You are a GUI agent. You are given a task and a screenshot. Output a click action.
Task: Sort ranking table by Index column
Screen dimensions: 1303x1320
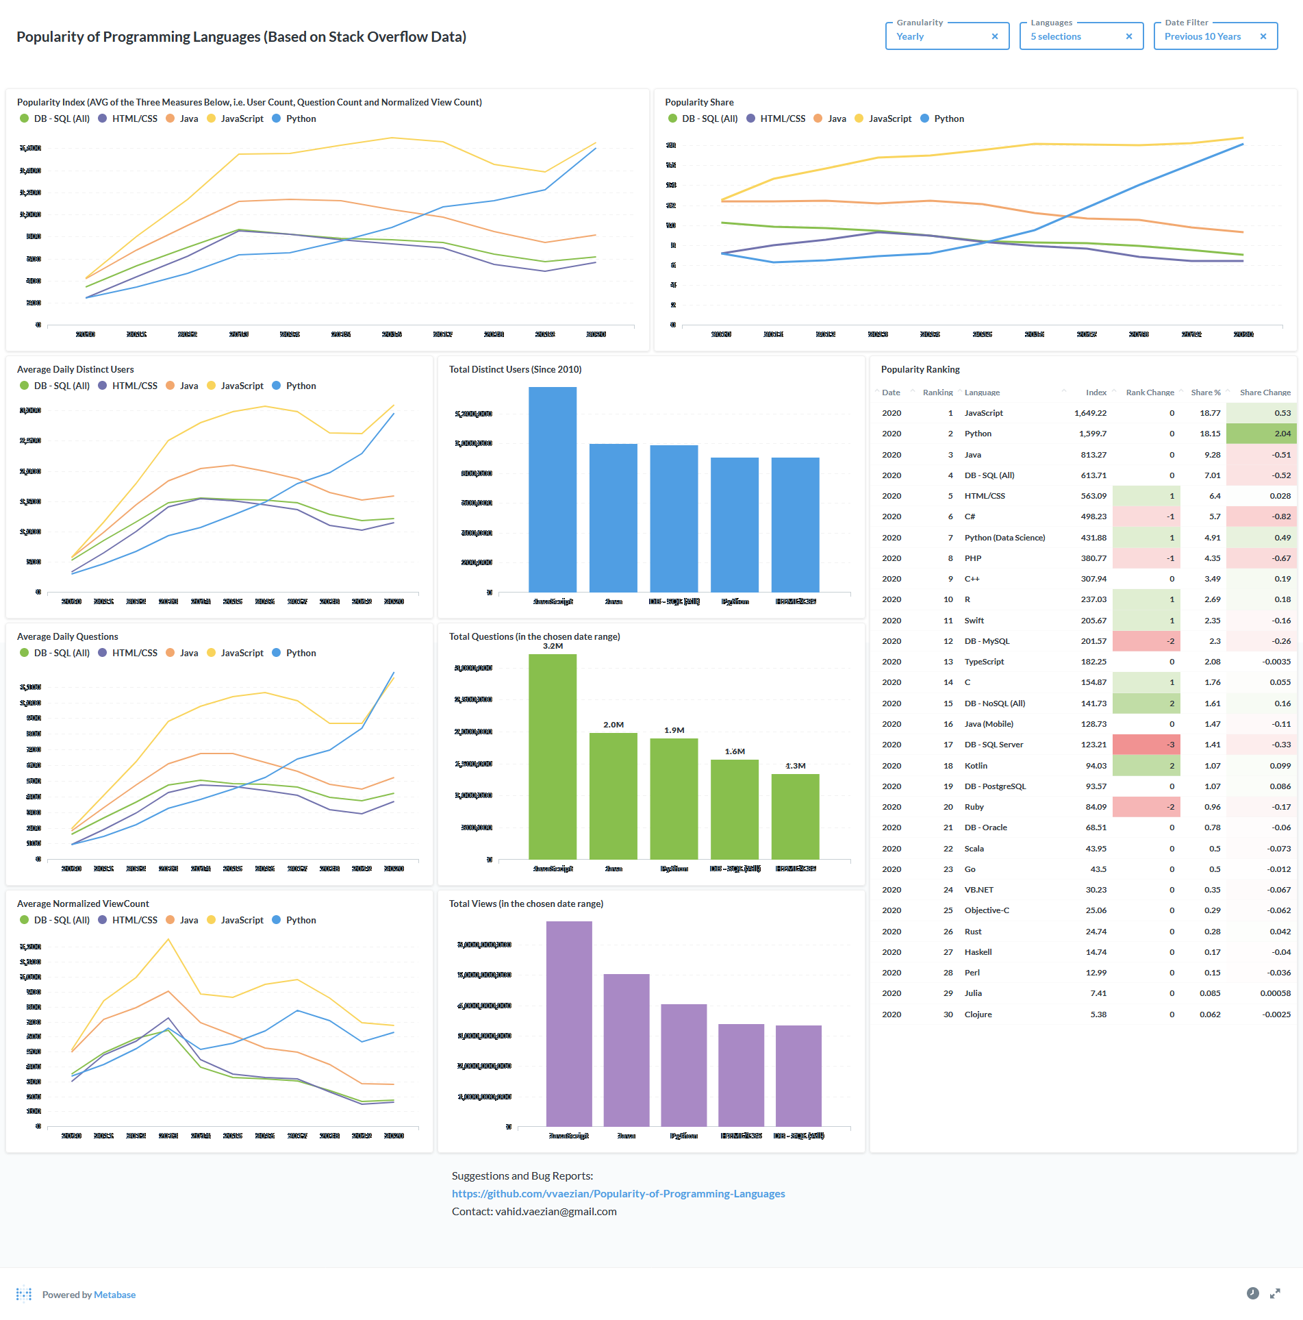click(x=1096, y=393)
